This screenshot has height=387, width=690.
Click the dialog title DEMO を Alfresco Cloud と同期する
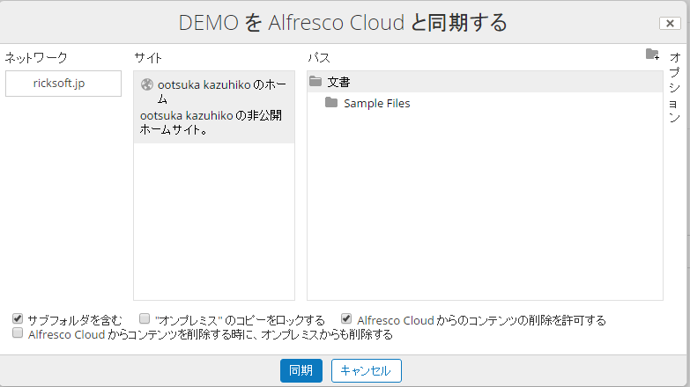click(343, 22)
